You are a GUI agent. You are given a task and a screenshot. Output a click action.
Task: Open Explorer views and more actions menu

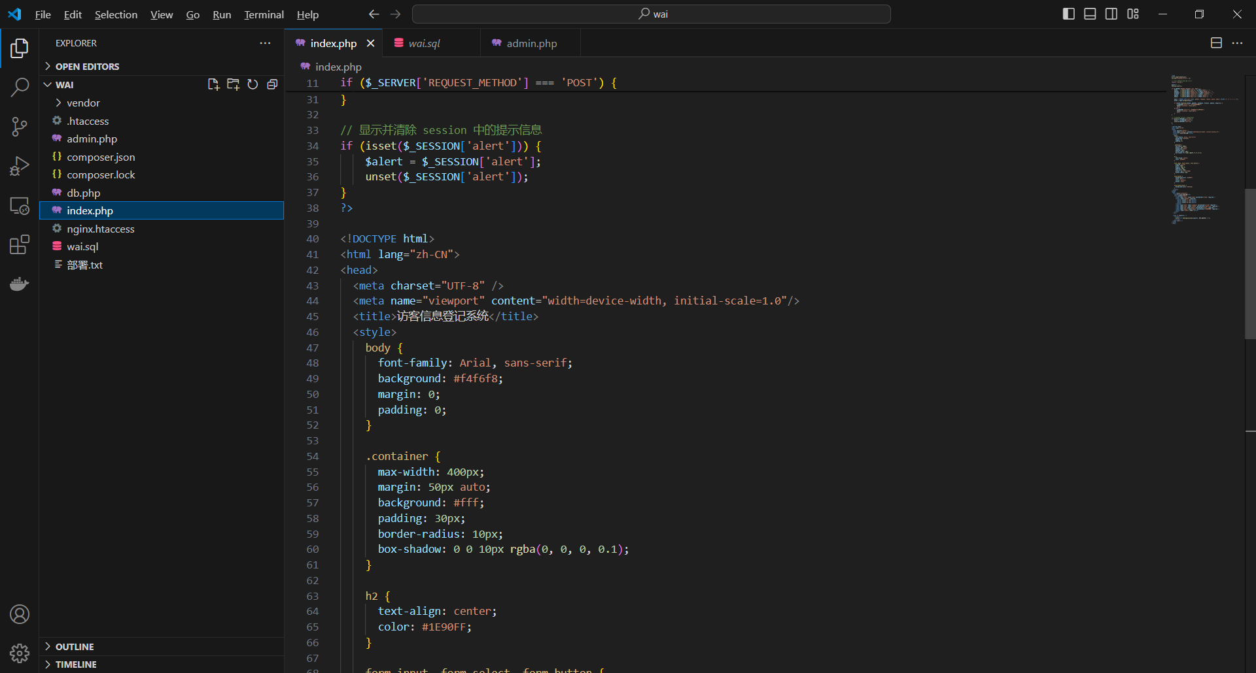(x=265, y=43)
